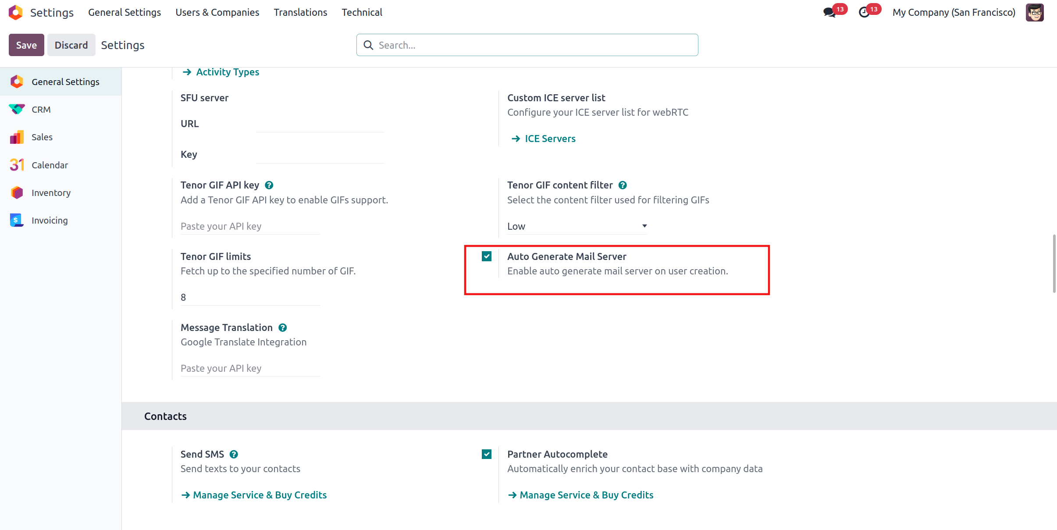Follow the ICE Servers link

[550, 139]
